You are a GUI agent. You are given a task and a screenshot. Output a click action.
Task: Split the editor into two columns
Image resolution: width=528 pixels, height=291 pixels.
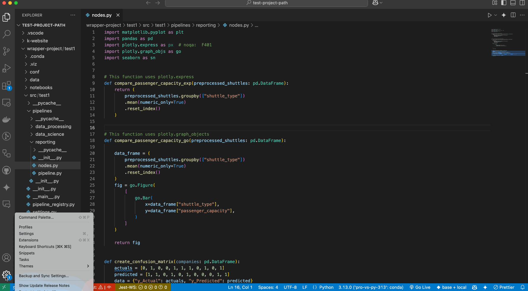pos(513,15)
